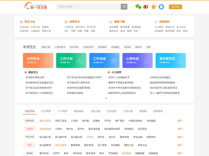Switch to the 合同范本 tab
Image resolution: width=209 pixels, height=156 pixels.
(x=158, y=111)
